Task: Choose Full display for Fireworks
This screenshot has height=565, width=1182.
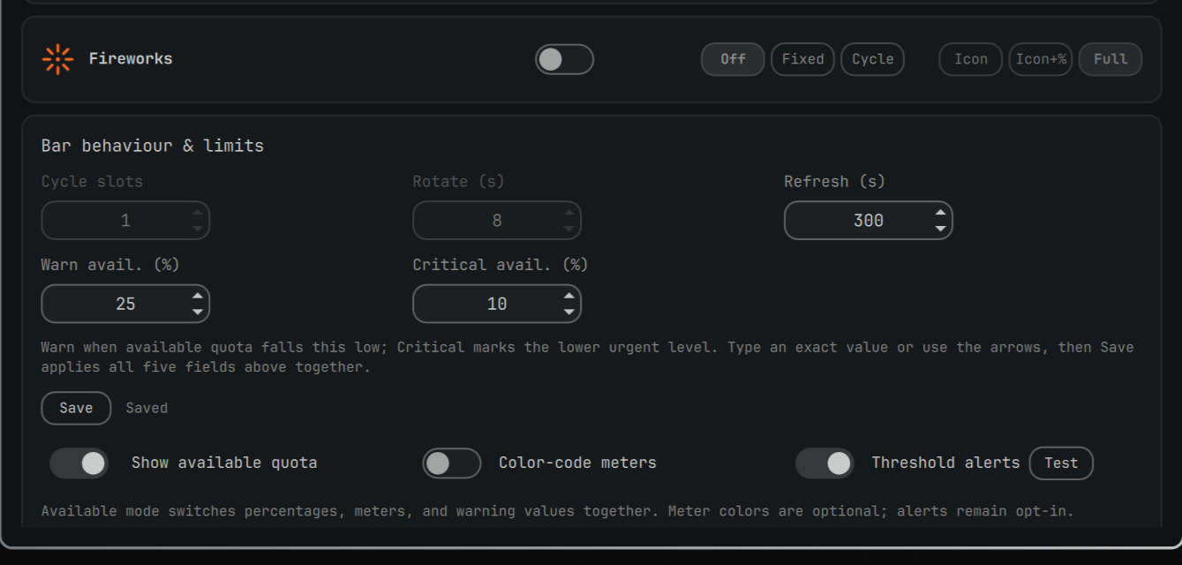Action: click(x=1110, y=59)
